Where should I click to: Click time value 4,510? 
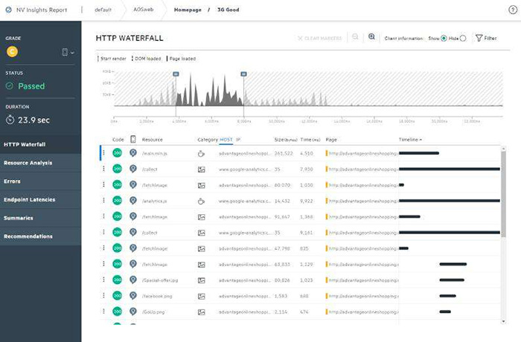[307, 153]
